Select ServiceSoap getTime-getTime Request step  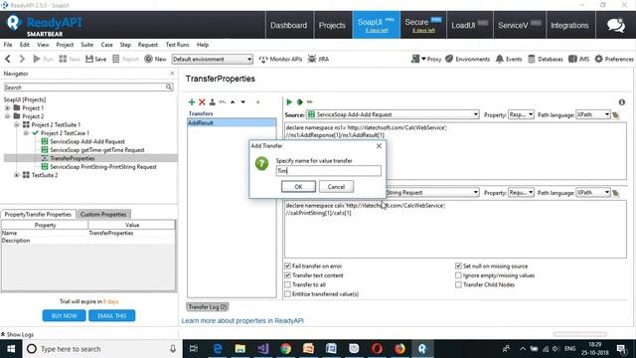(x=97, y=150)
